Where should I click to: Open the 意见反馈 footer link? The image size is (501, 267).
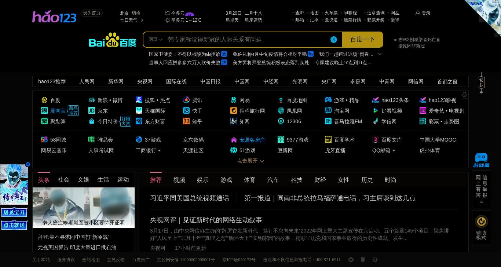click(x=116, y=260)
